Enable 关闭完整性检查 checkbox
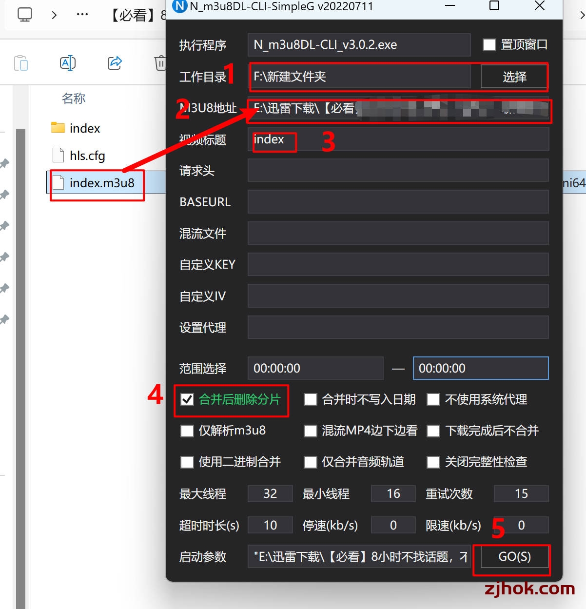586x609 pixels. click(x=433, y=462)
